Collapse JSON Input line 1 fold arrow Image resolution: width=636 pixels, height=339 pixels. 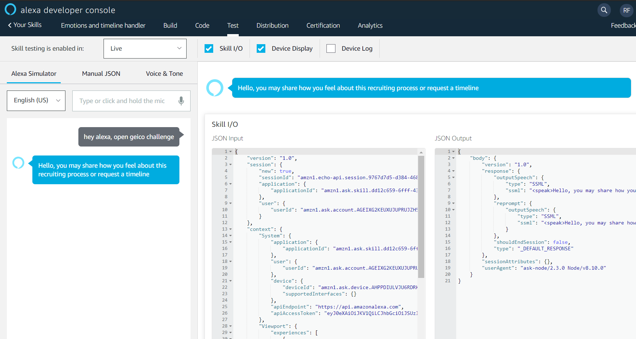coord(230,152)
